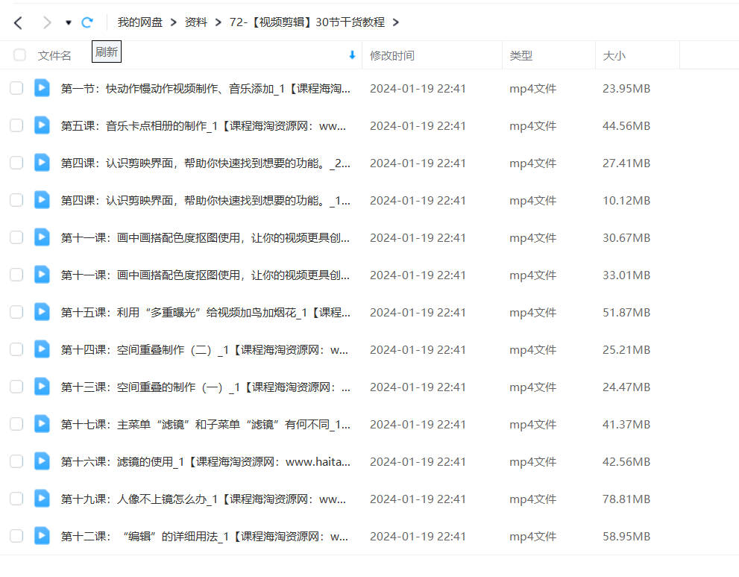Select file name 第十三课：空间重叠的制作（一）
The image size is (739, 577).
[206, 387]
